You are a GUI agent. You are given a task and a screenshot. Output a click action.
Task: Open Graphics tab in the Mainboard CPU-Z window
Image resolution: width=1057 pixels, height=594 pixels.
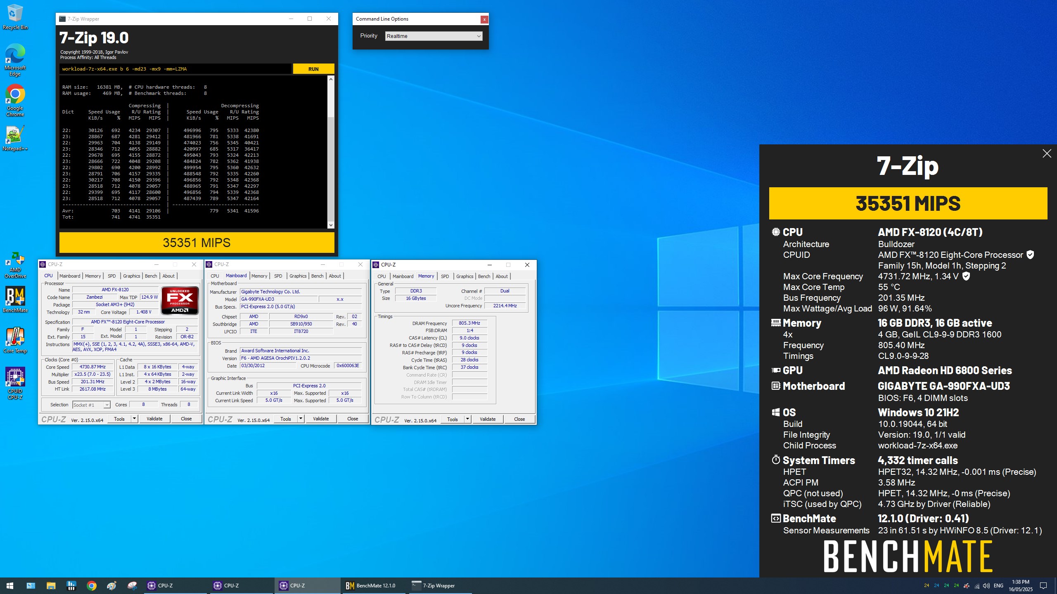pos(298,276)
